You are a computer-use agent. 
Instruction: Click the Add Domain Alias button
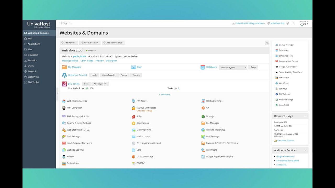point(113,43)
